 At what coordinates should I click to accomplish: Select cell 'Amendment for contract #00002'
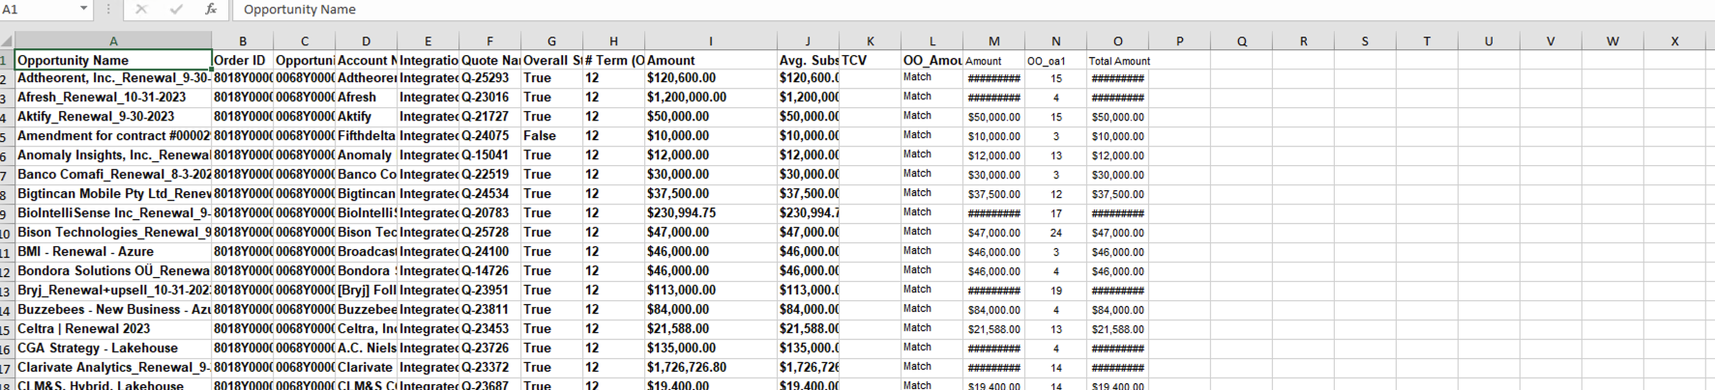113,136
